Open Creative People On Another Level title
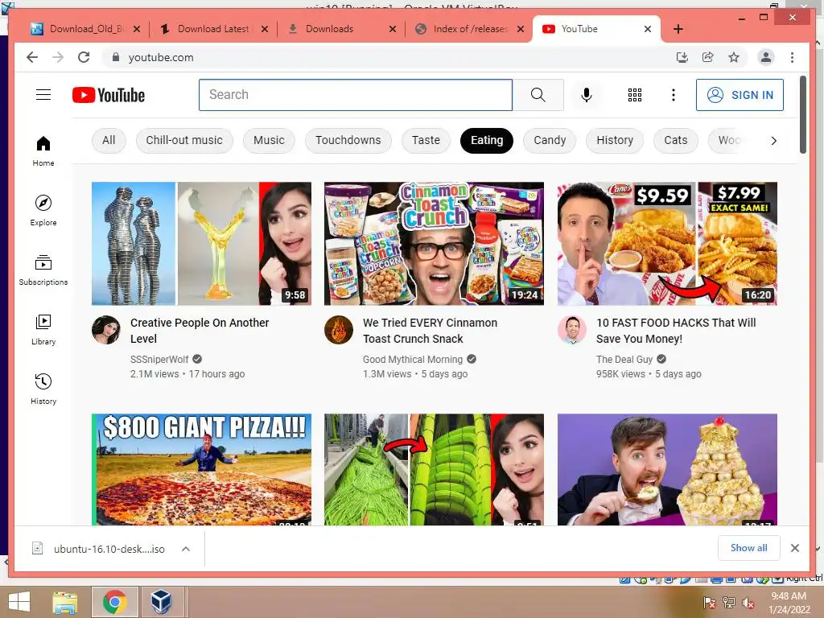 200,331
